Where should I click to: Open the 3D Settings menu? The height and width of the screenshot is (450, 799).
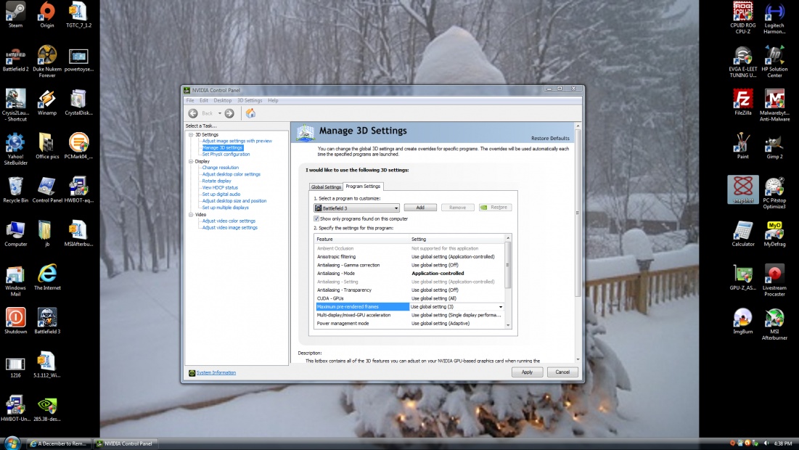pos(249,100)
